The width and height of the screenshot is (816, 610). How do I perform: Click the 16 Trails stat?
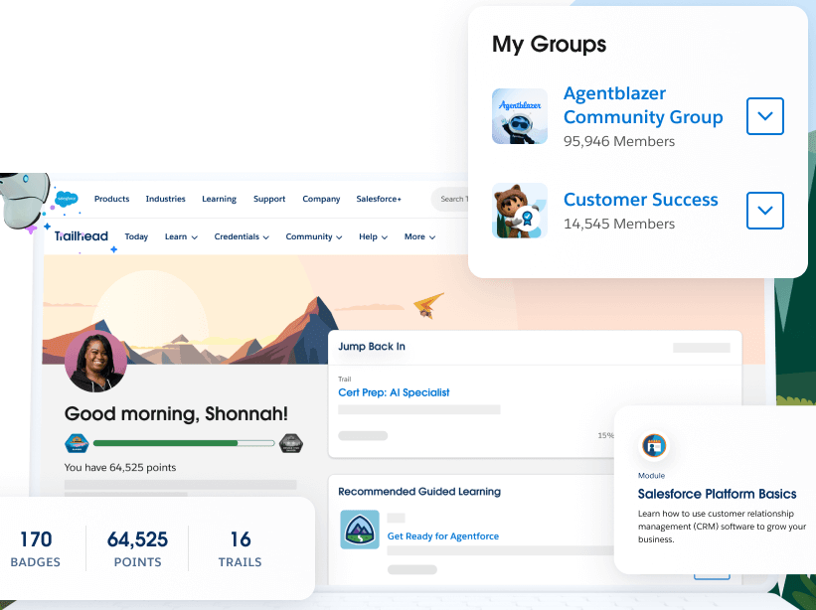240,548
